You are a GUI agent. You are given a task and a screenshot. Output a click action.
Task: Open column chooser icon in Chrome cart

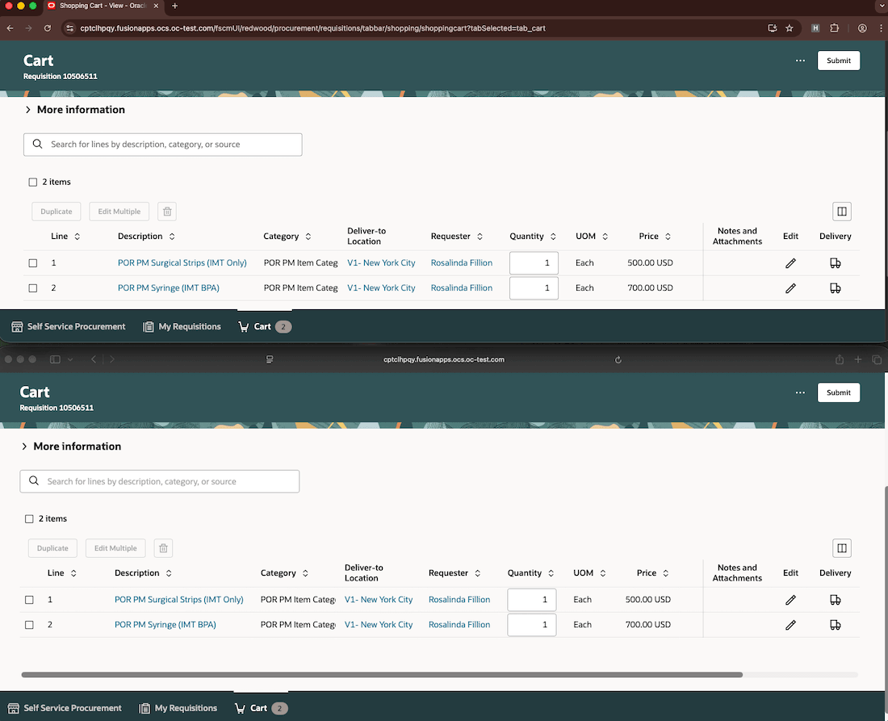tap(841, 212)
